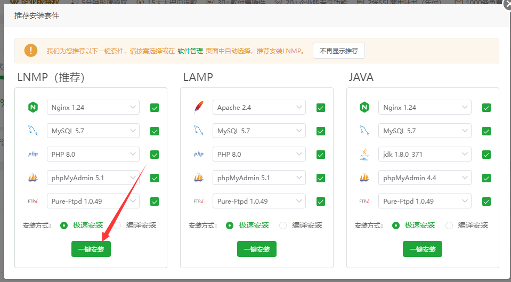Open phpMyAdmin 4.4 dropdown in JAVA
The width and height of the screenshot is (511, 282).
pyautogui.click(x=425, y=178)
